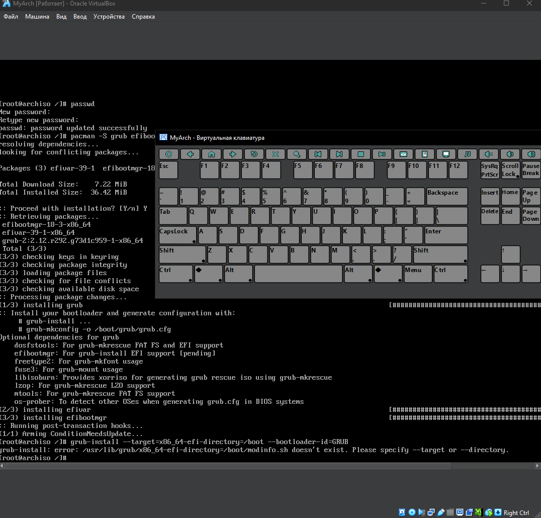This screenshot has width=541, height=518.
Task: Click the media player music note key
Action: pyautogui.click(x=468, y=154)
